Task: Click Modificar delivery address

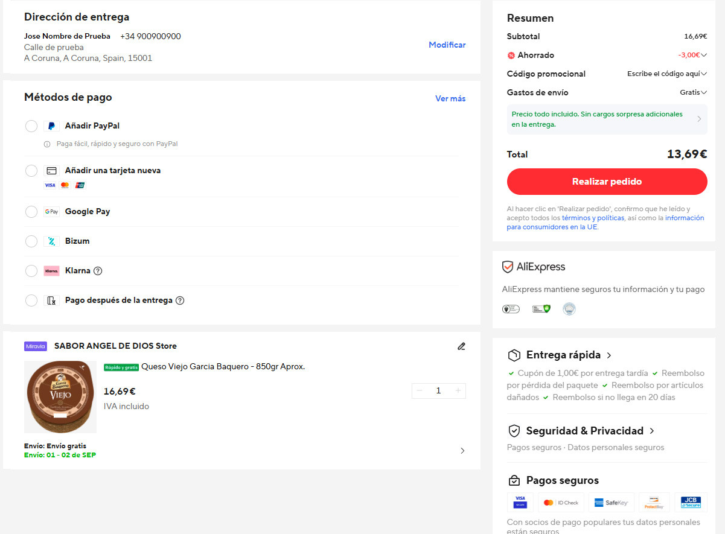Action: pyautogui.click(x=447, y=45)
